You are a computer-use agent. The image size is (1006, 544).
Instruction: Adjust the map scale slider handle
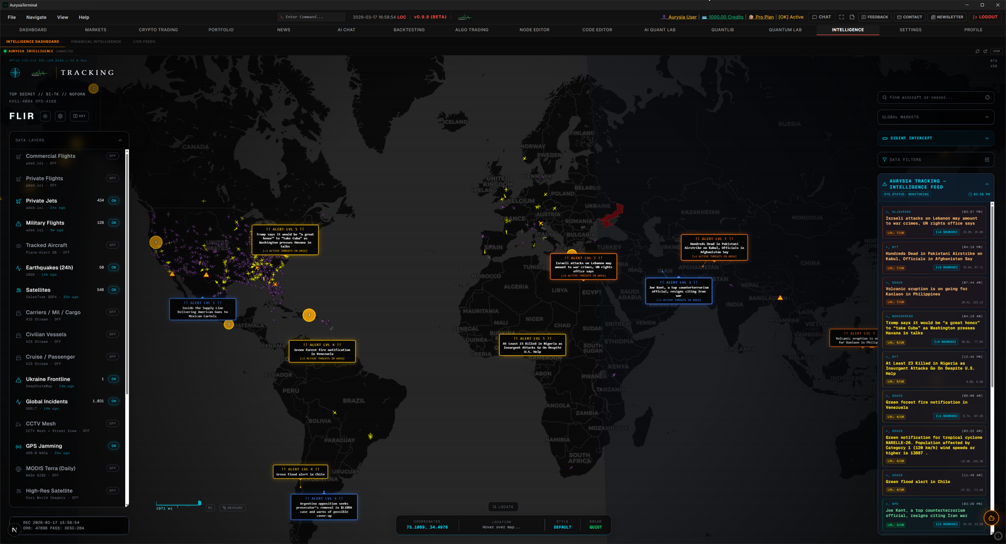(199, 502)
